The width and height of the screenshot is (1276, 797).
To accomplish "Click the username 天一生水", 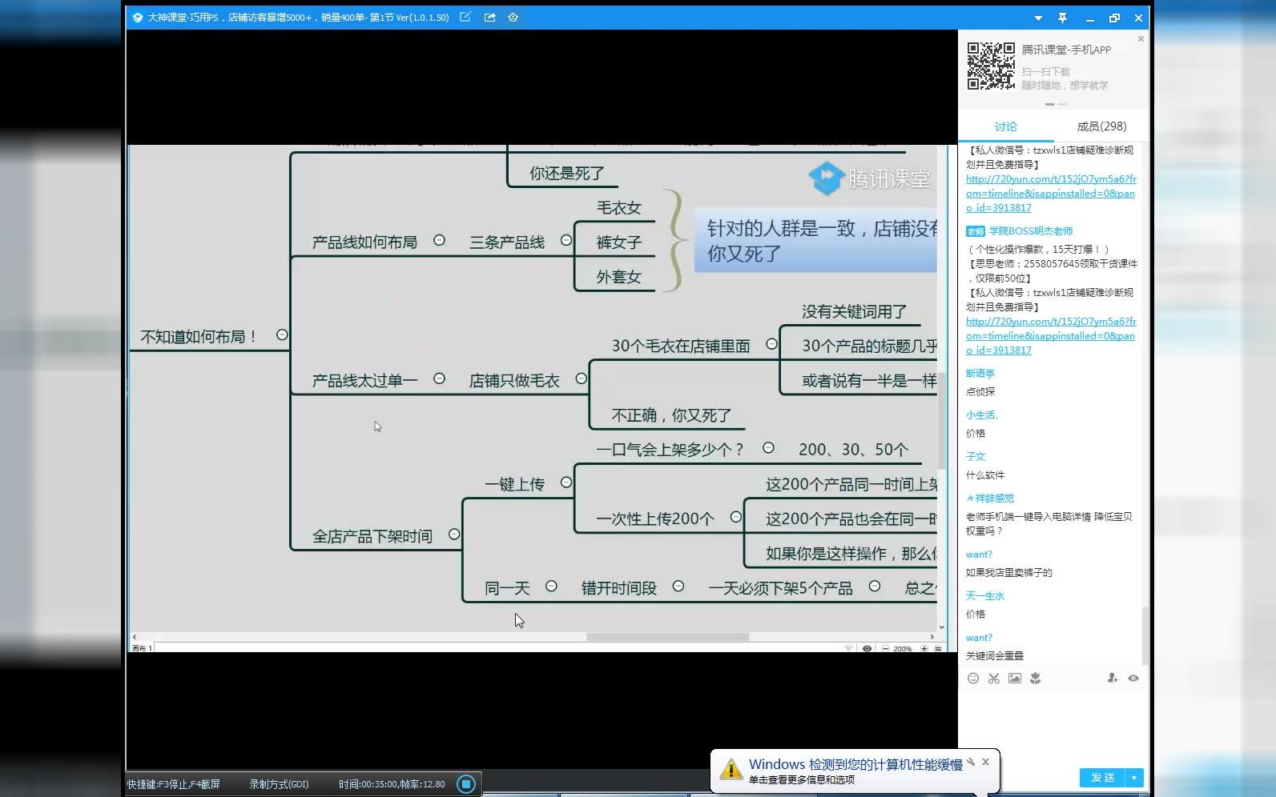I will 984,595.
